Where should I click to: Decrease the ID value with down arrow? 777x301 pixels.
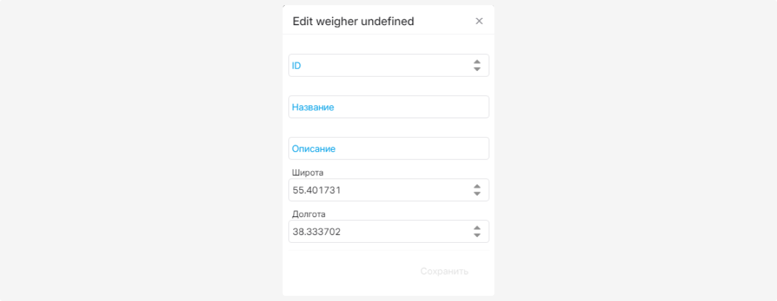(x=477, y=69)
